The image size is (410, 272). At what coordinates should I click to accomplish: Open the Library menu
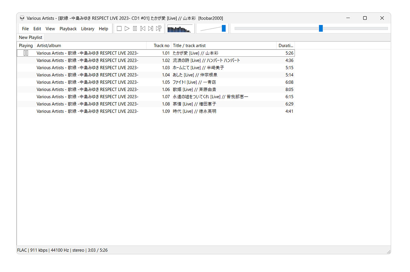point(87,29)
